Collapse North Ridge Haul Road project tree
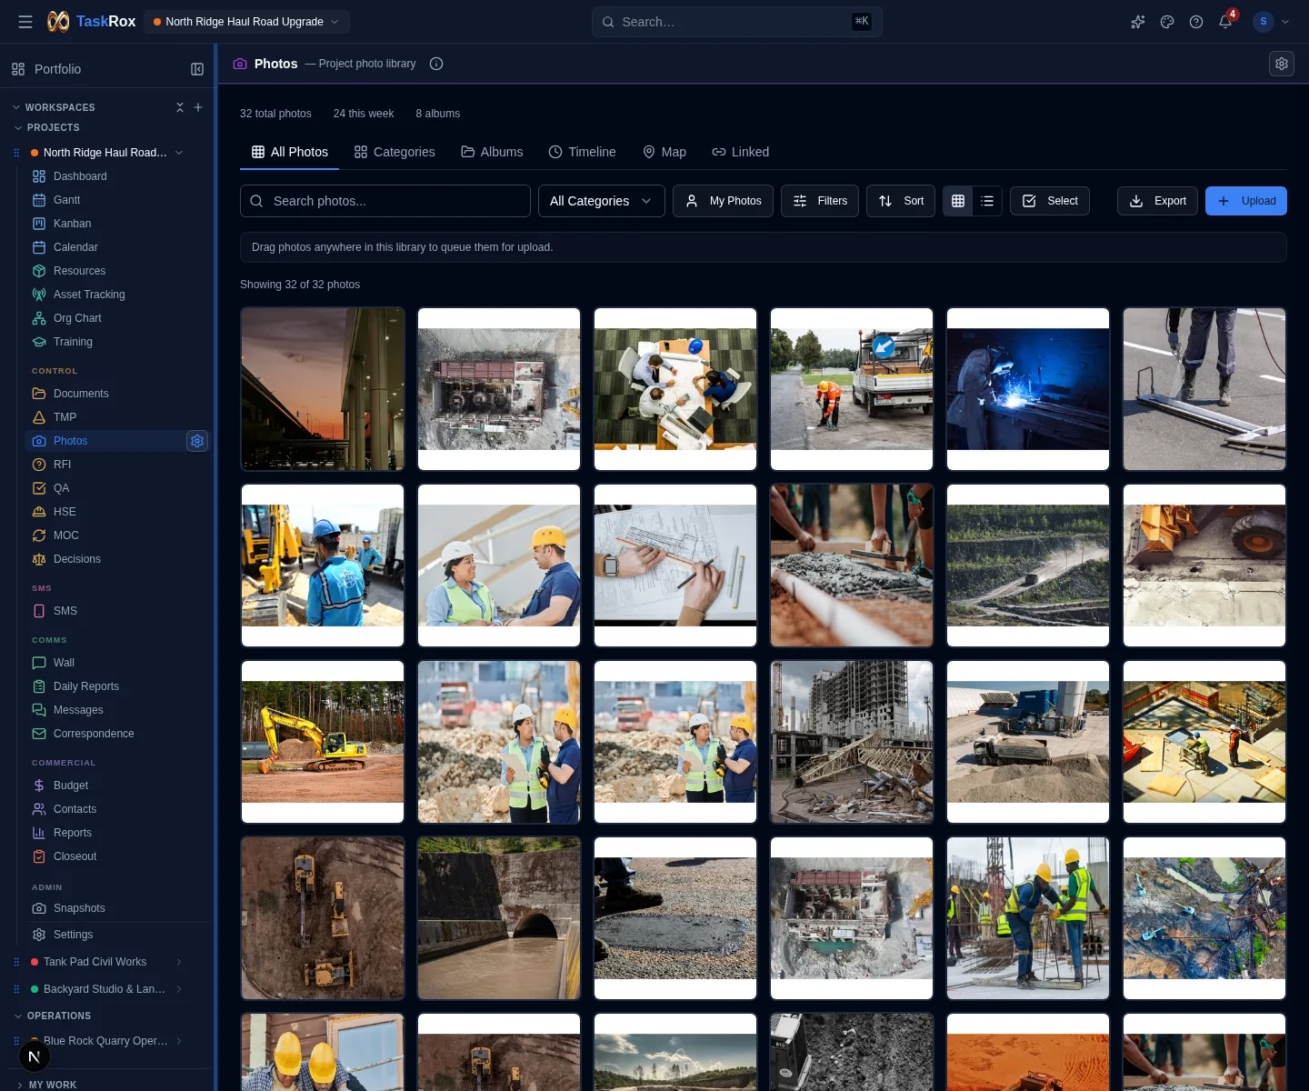1309x1091 pixels. click(x=179, y=153)
